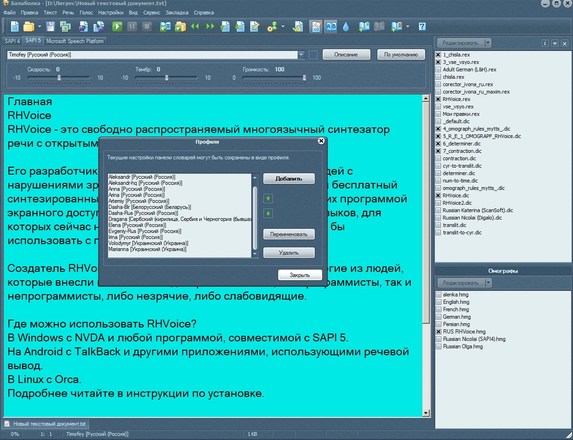
Task: Click the 'i' info icon in dictionary panel
Action: 545,43
